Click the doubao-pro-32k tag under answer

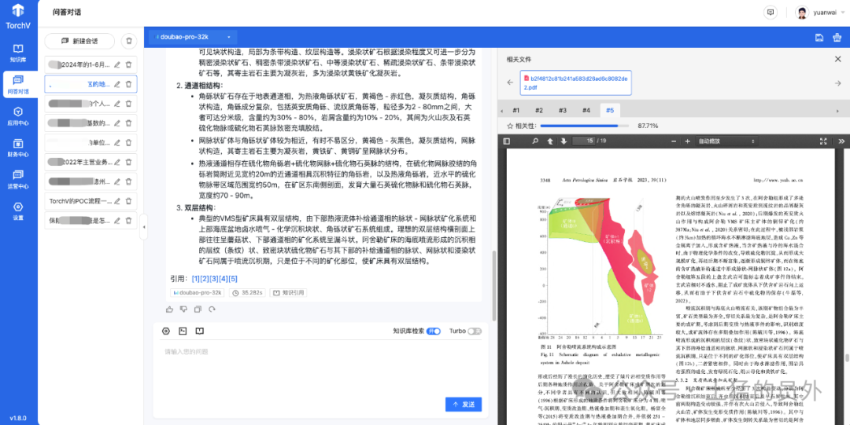[x=198, y=292]
